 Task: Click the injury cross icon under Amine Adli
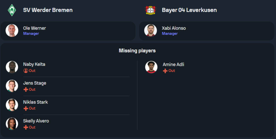coord(165,71)
